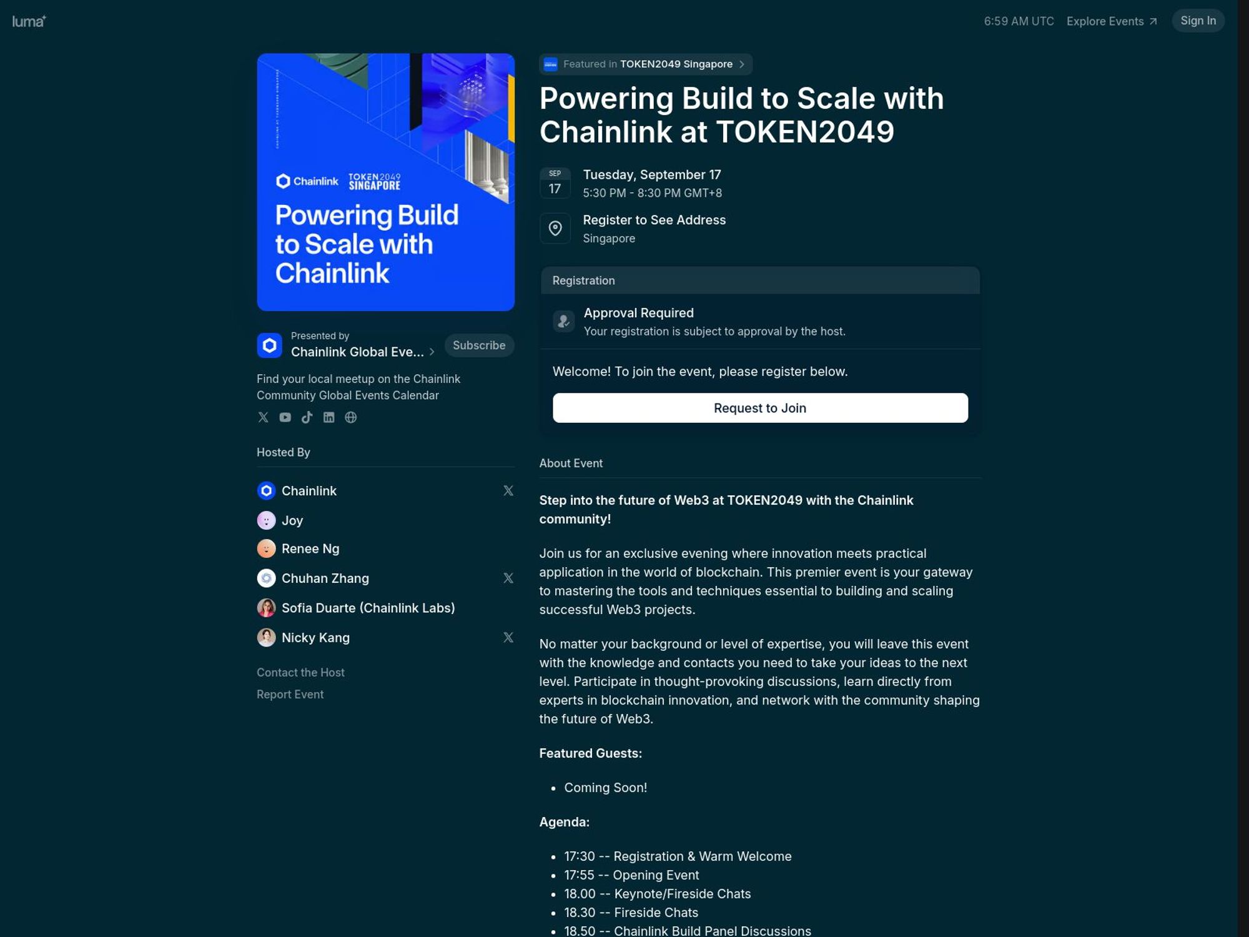
Task: Click the approval required lock/avatar icon
Action: pos(563,321)
